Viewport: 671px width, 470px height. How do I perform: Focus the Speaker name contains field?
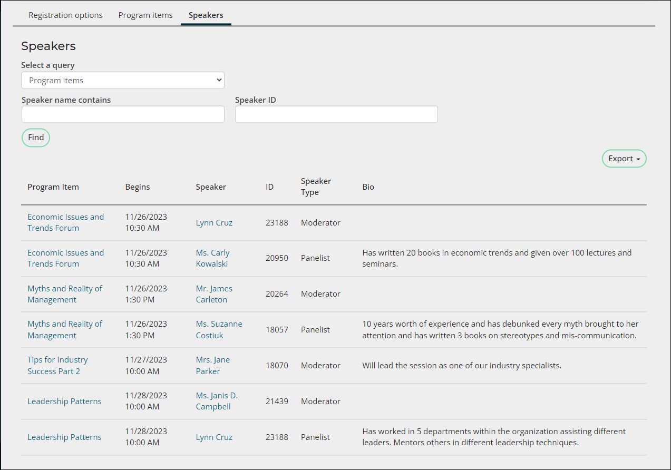point(123,114)
